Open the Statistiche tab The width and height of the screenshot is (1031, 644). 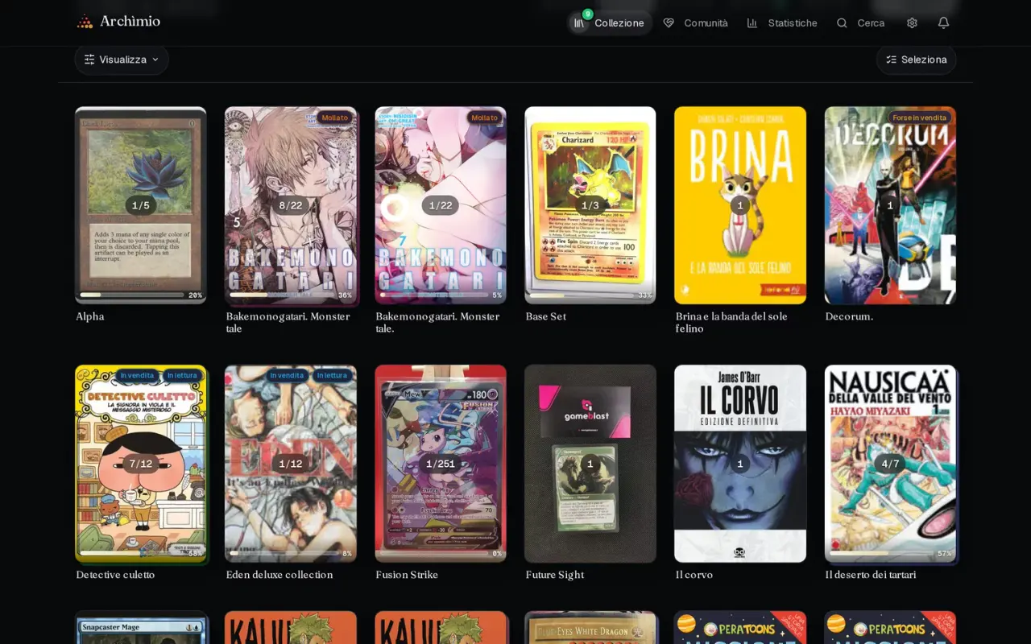(782, 23)
